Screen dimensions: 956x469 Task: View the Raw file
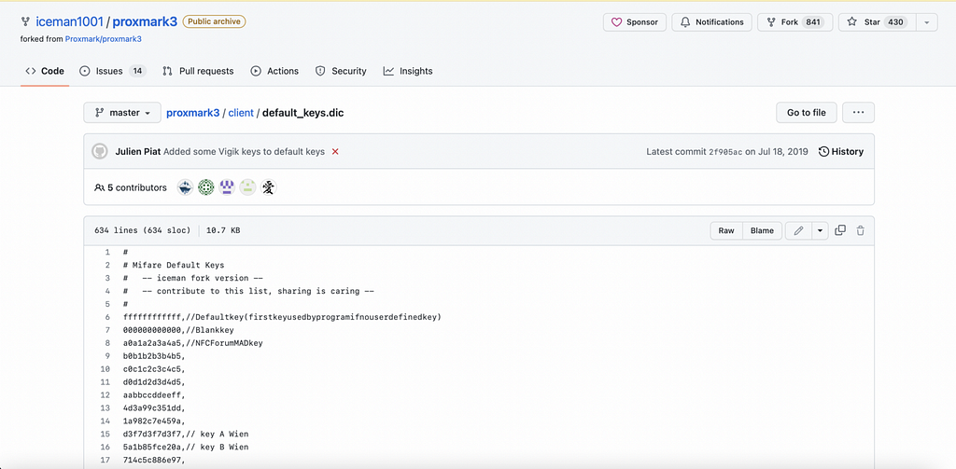point(726,231)
